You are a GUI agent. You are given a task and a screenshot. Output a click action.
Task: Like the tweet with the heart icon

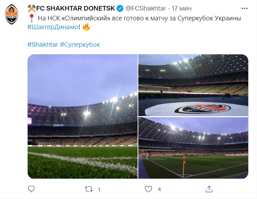tap(148, 189)
